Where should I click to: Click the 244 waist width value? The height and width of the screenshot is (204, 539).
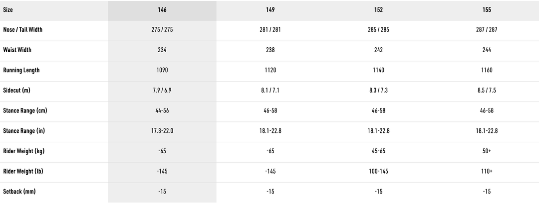point(487,50)
